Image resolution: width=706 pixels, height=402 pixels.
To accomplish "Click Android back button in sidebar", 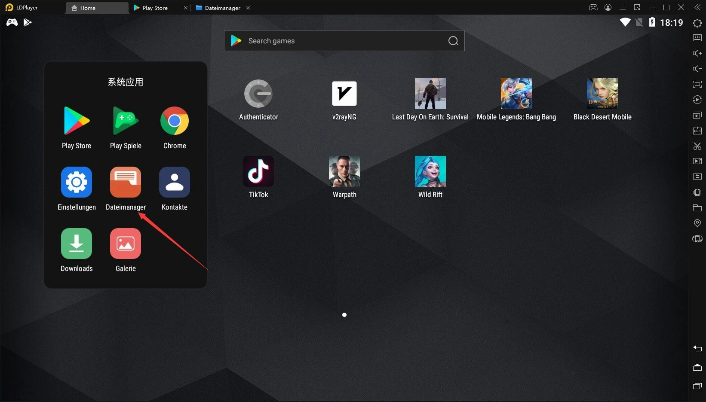I will pos(697,348).
